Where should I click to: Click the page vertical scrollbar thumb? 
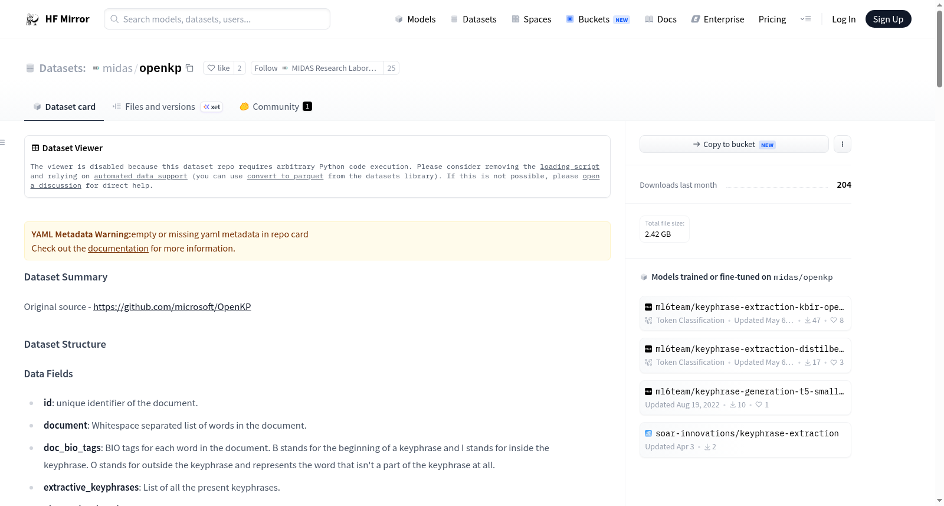(939, 48)
